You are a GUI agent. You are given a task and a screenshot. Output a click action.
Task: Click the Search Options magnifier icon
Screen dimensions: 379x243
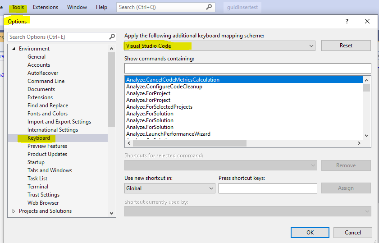point(112,37)
